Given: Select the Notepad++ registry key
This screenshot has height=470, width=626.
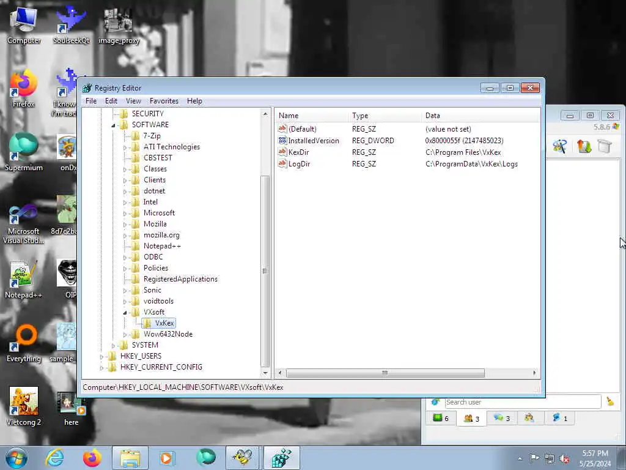Looking at the screenshot, I should tap(162, 246).
